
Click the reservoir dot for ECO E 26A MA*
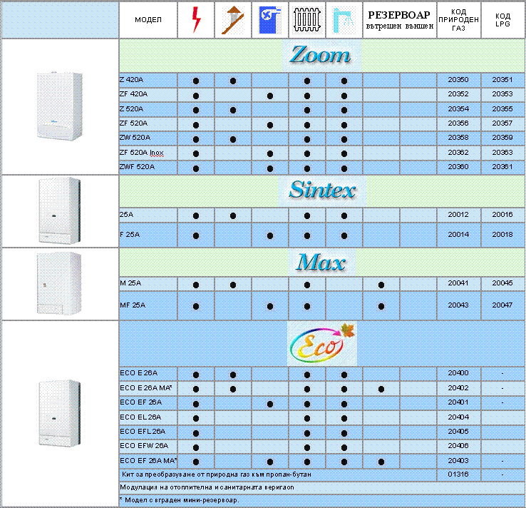(x=381, y=390)
